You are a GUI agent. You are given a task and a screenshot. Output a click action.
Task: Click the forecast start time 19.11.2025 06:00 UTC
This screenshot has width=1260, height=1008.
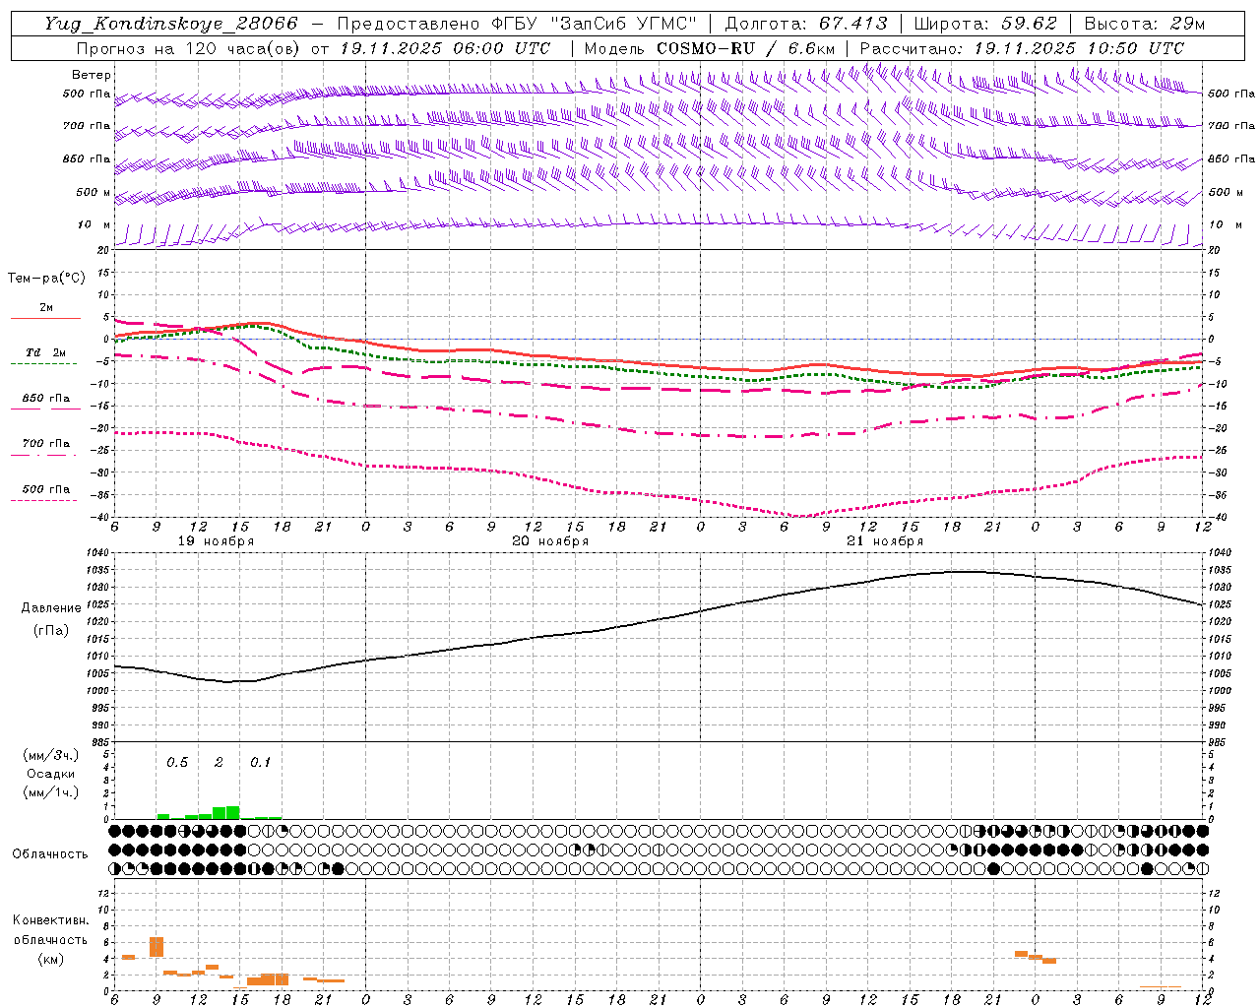coord(444,48)
